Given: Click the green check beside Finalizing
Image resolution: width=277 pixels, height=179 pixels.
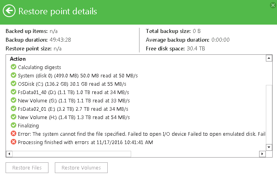Looking at the screenshot, I should 14,125.
